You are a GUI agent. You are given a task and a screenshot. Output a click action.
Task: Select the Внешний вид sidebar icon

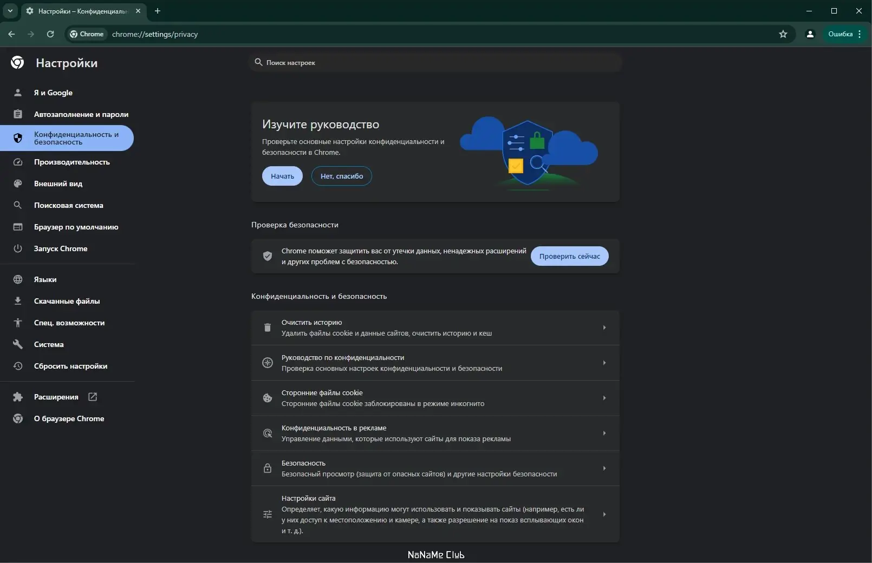click(x=18, y=184)
